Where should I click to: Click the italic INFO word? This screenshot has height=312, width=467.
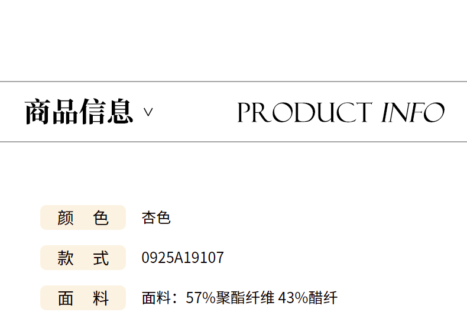(413, 112)
